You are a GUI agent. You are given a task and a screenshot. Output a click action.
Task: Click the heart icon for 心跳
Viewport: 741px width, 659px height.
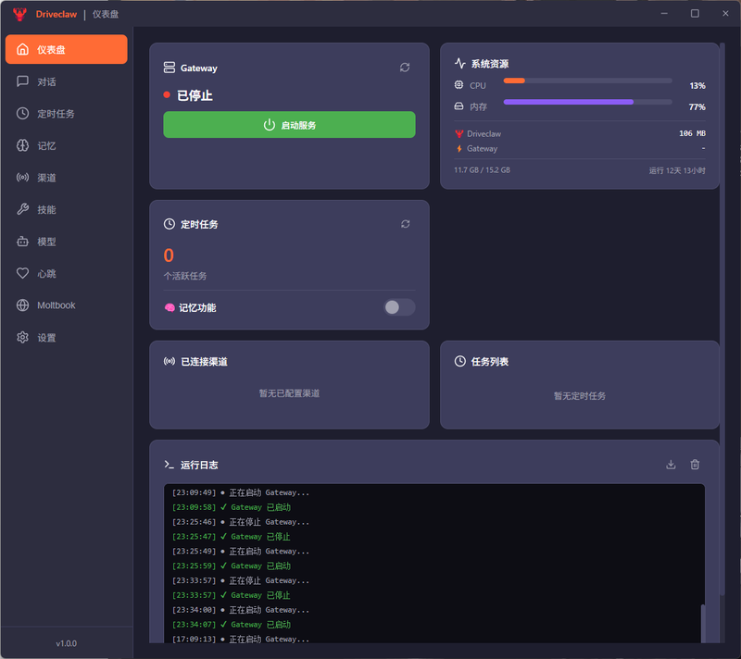pyautogui.click(x=22, y=273)
